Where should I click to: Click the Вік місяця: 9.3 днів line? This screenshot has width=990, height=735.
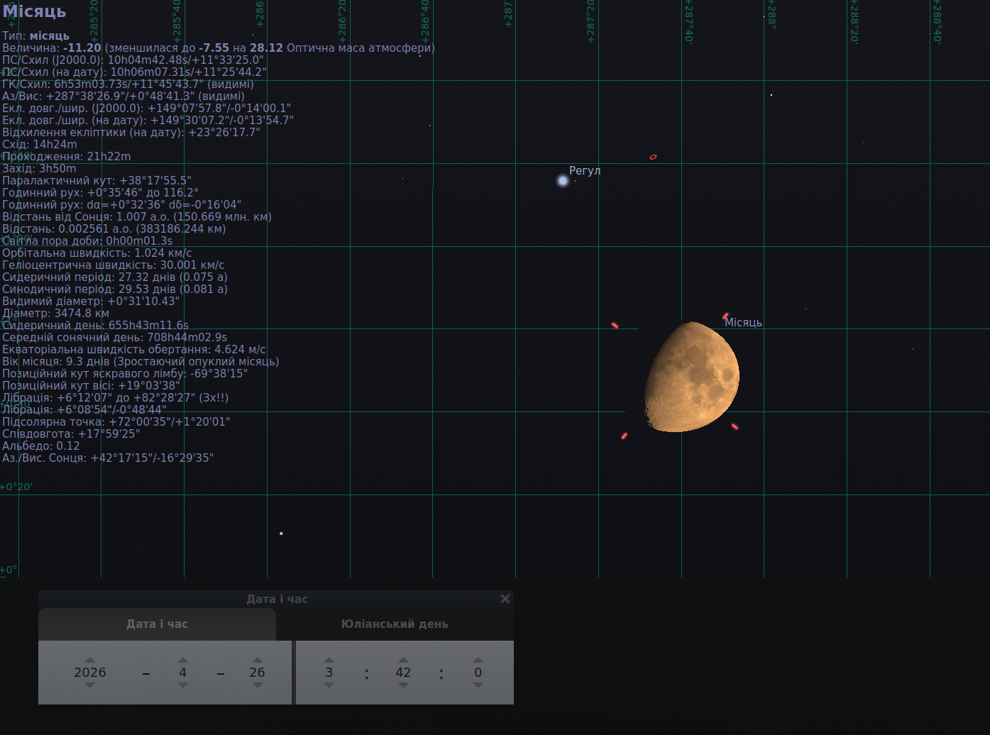pyautogui.click(x=141, y=362)
